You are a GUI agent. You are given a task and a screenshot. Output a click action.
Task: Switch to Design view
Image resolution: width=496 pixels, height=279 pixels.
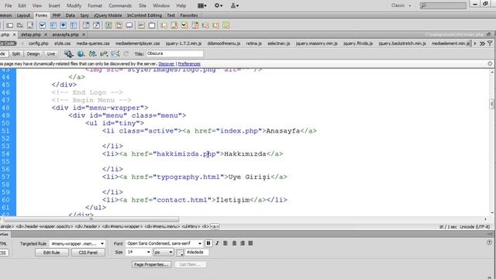coord(33,54)
